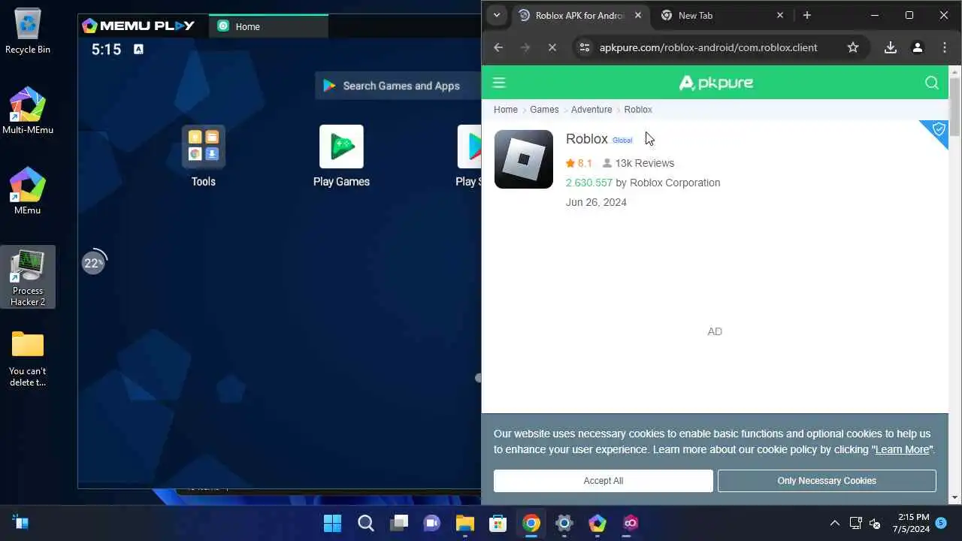Go to Adventure breadcrumb
The width and height of the screenshot is (962, 541).
[591, 110]
